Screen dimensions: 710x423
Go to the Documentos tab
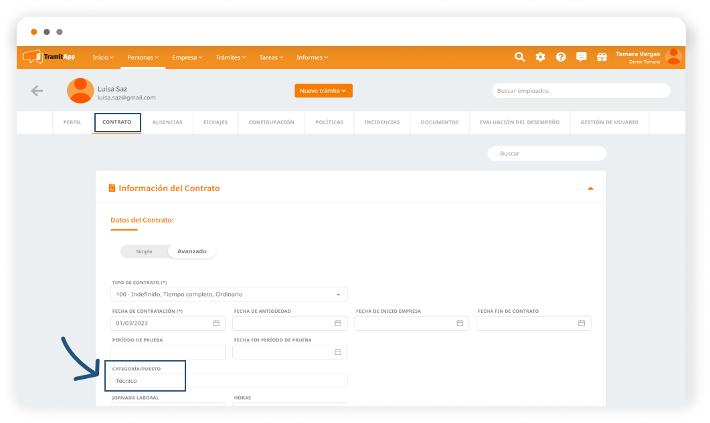(440, 122)
